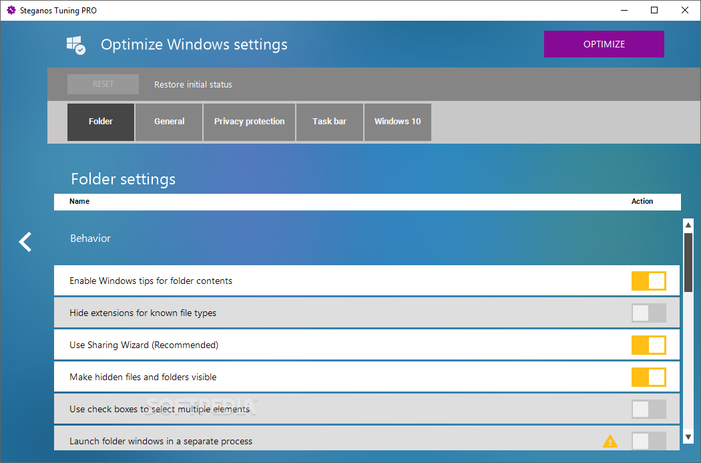Switch to the General tab
701x463 pixels.
169,122
